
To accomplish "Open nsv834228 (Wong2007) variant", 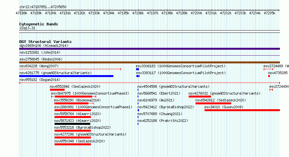I will [x=39, y=66].
